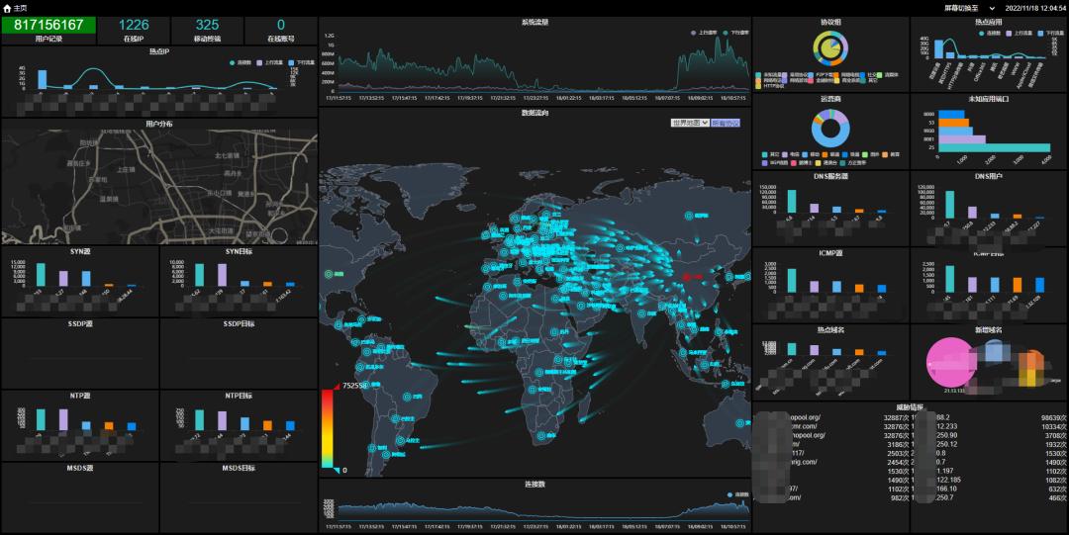Click the orange bubble in 新增域名

tap(1032, 361)
